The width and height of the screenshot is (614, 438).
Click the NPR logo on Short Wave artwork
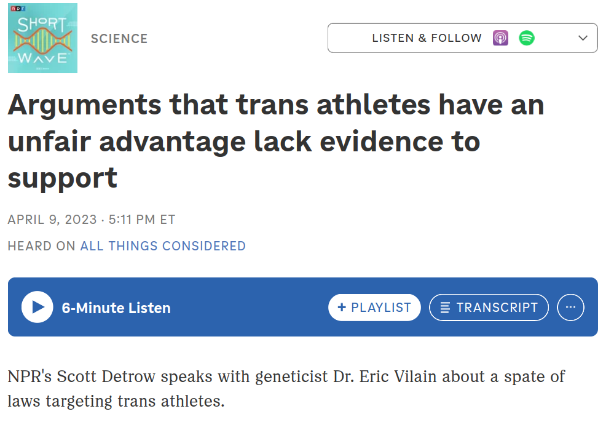18,9
